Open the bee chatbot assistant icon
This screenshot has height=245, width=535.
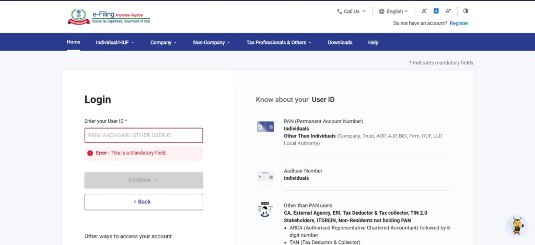pyautogui.click(x=516, y=226)
